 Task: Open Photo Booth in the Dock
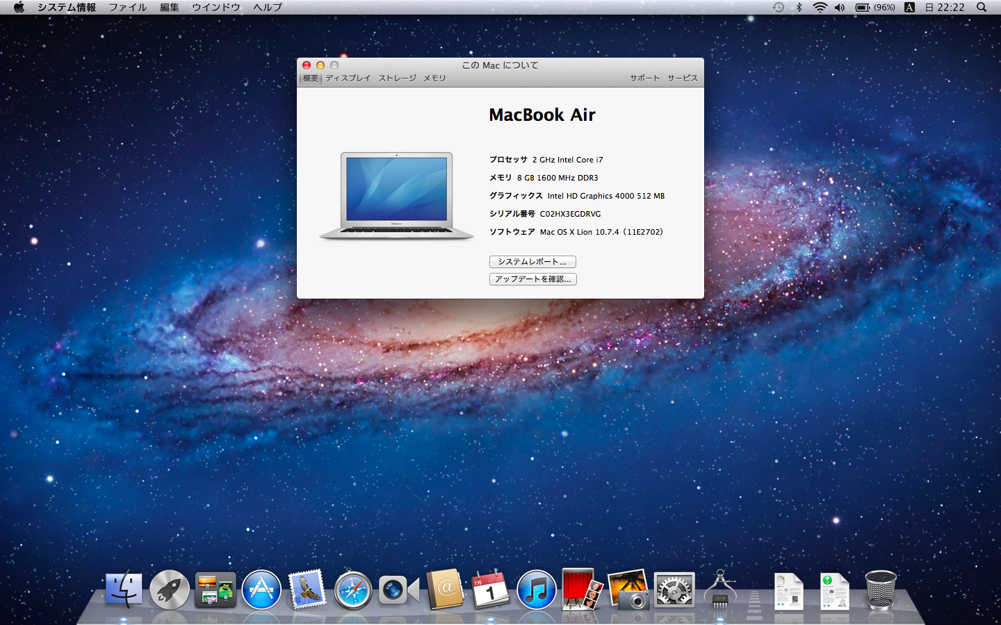pos(582,590)
